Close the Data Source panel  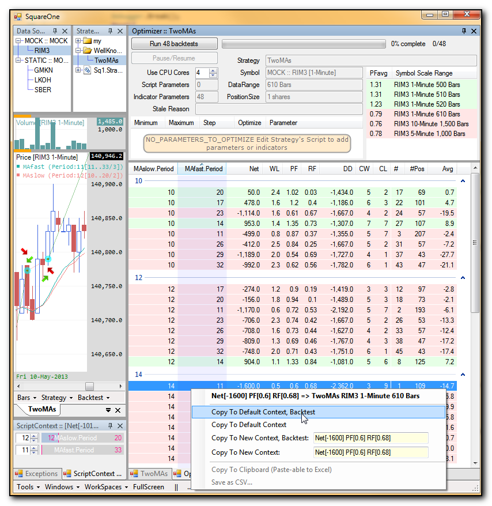(x=65, y=31)
